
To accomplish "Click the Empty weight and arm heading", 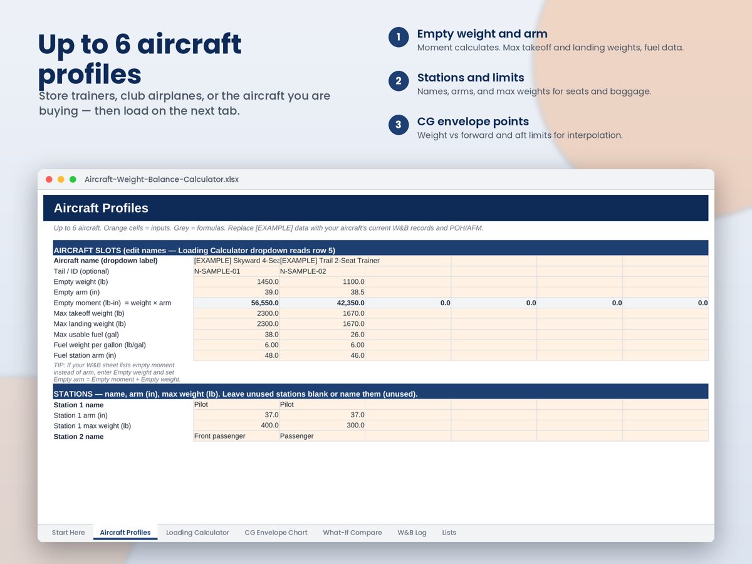I will coord(482,34).
